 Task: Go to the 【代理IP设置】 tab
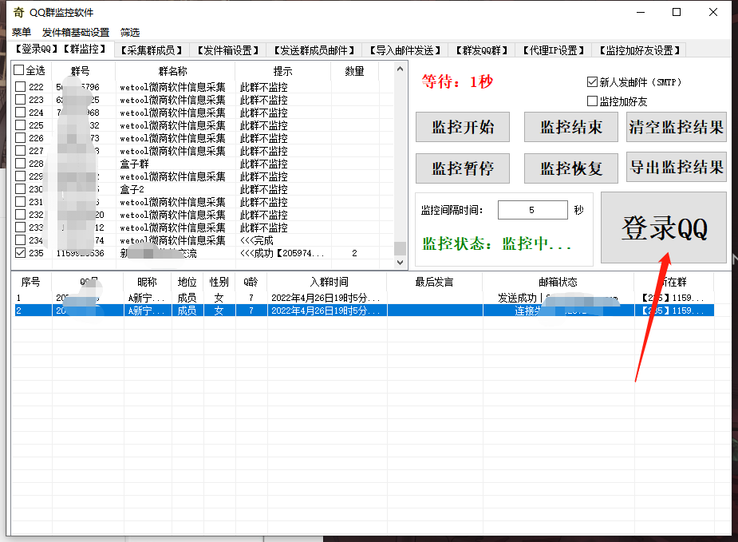pos(554,50)
